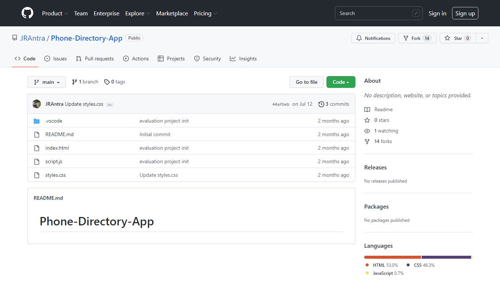
Task: Open the Initial commit message link
Action: click(x=155, y=134)
